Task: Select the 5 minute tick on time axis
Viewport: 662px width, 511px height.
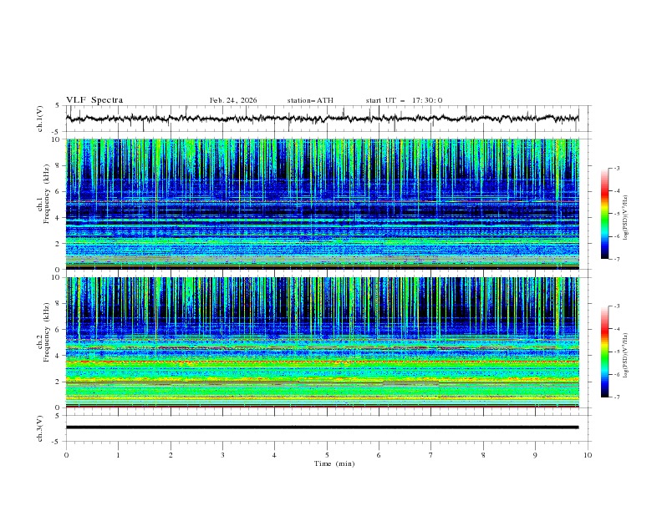Action: [x=327, y=455]
